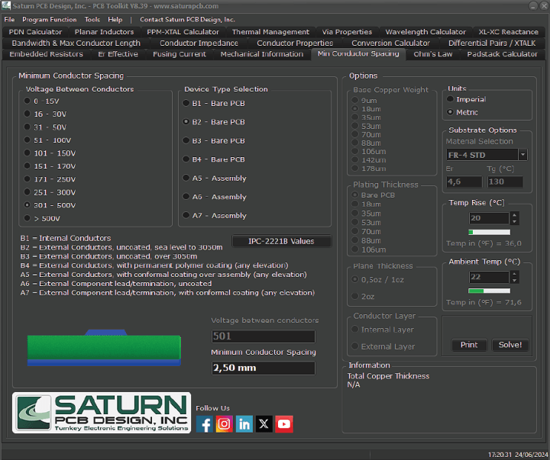The width and height of the screenshot is (550, 460).
Task: Switch units to Imperial
Action: tap(466, 99)
